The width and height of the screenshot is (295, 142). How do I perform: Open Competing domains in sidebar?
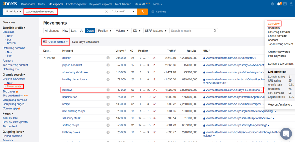coord(15,100)
